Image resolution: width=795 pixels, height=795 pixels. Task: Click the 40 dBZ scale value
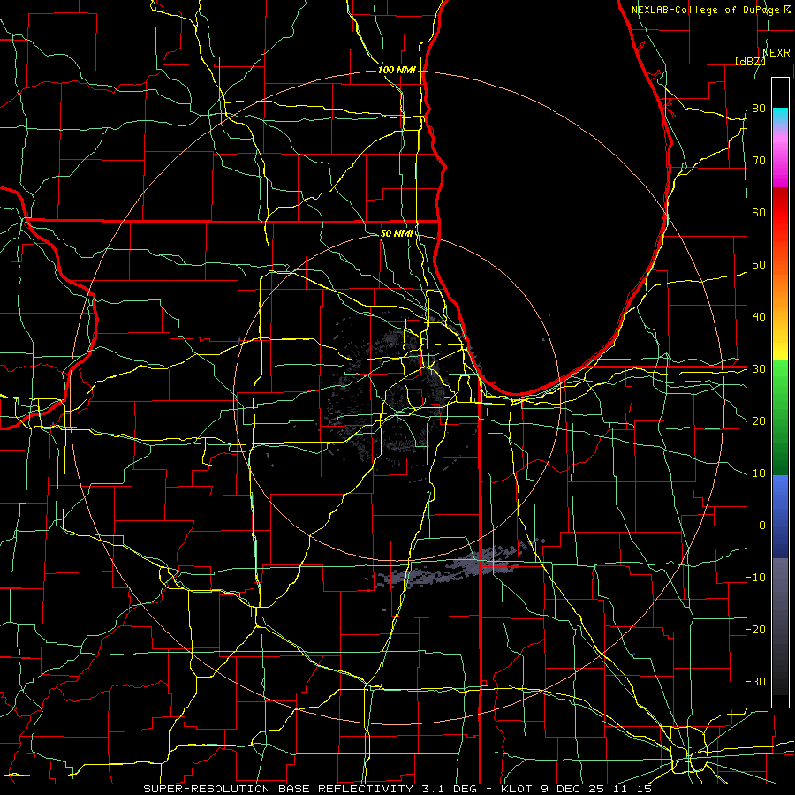tap(759, 317)
